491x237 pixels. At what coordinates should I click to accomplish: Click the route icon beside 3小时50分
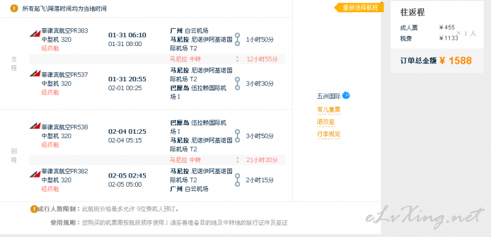pyautogui.click(x=238, y=136)
